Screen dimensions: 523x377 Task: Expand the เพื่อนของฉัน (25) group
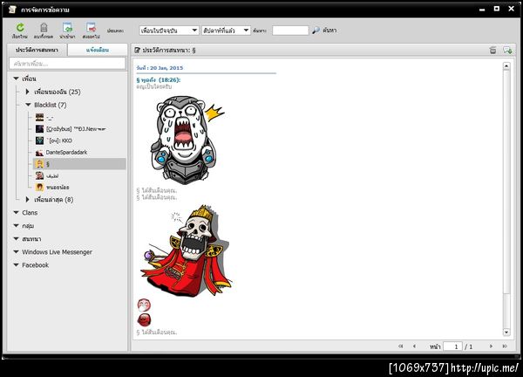28,92
